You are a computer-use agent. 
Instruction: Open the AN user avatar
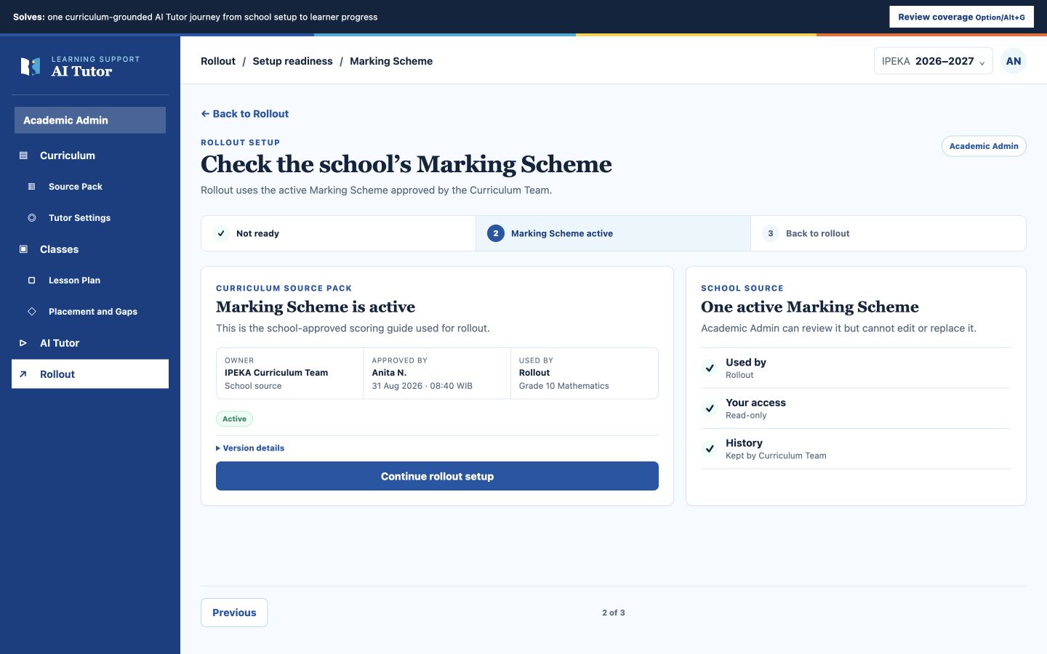pyautogui.click(x=1014, y=61)
